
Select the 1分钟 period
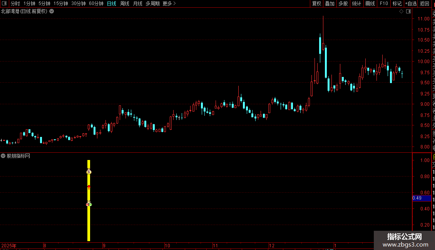(29, 3)
